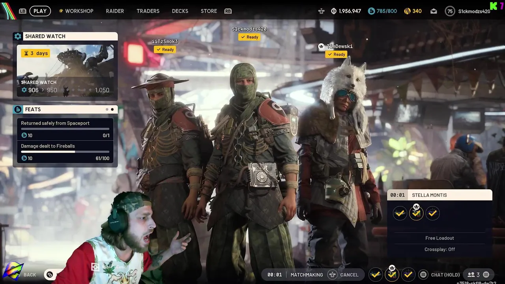Click the S1ckmodzs420 name above the middle raider

click(249, 29)
